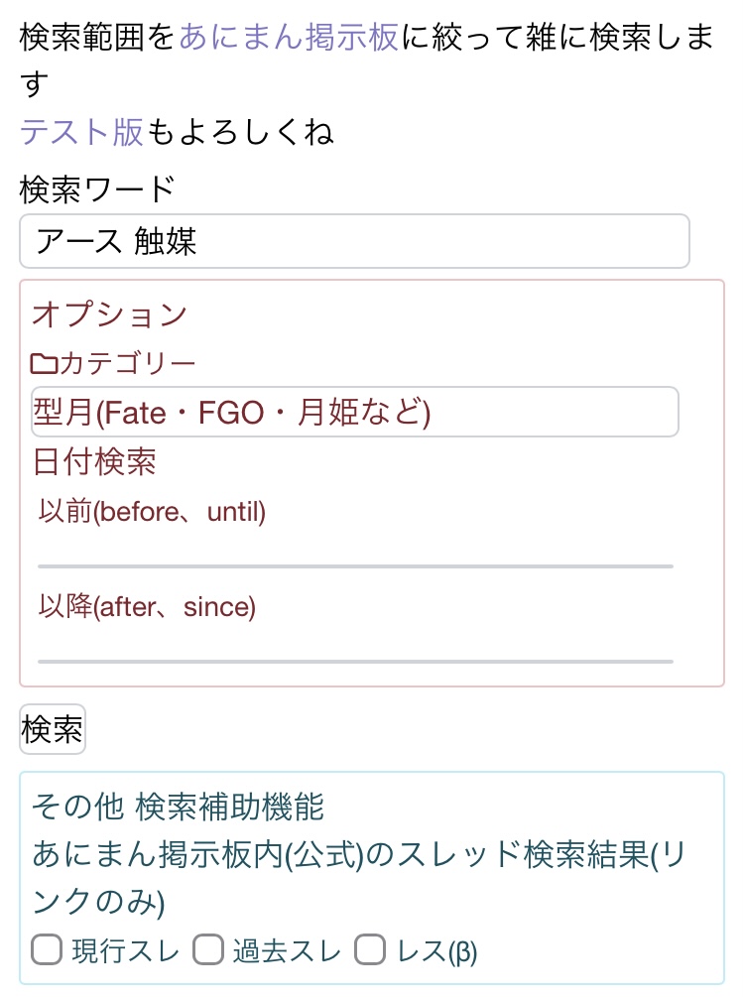Click the 以前(before、until) label text
Screen dimensions: 744x997
(x=152, y=512)
